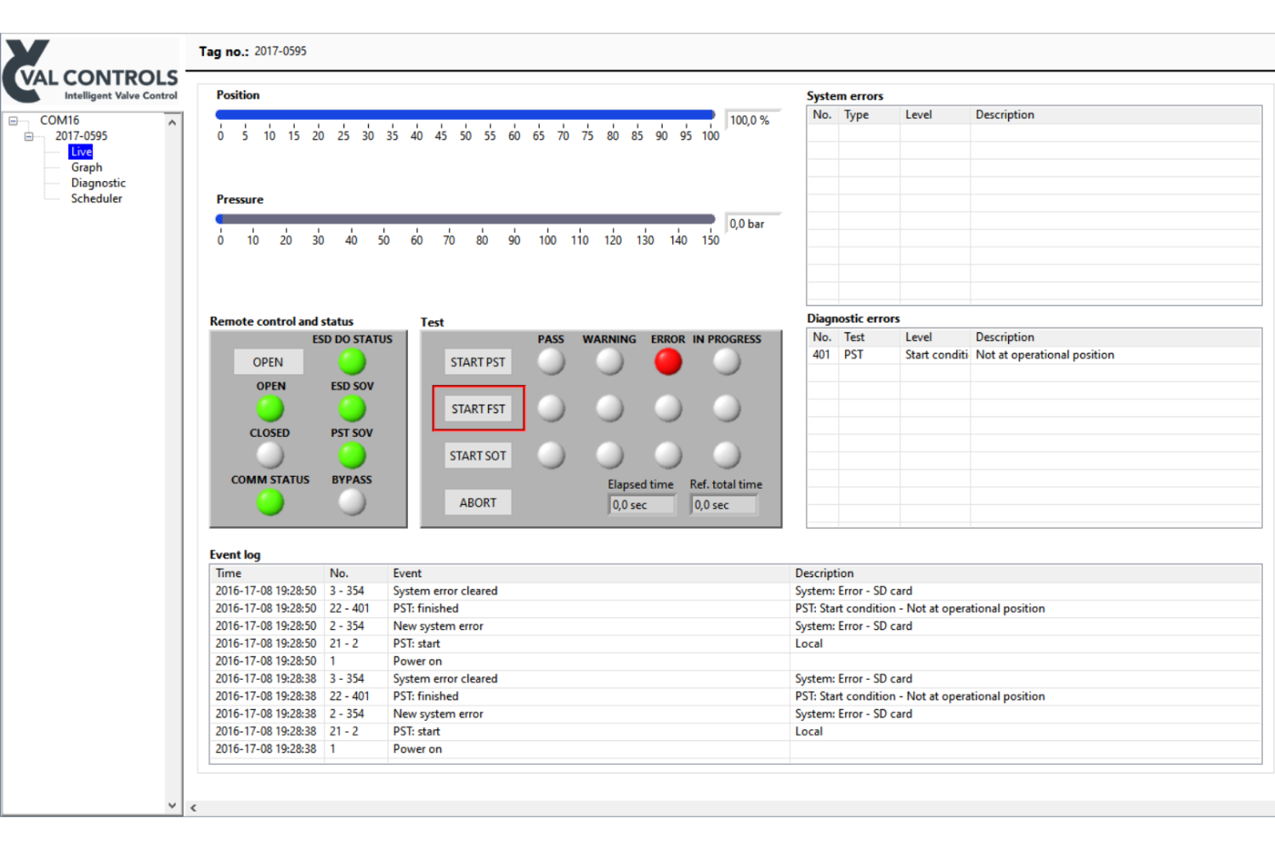This screenshot has height=850, width=1275.
Task: Click the ESD SOV green indicator
Action: click(x=352, y=409)
